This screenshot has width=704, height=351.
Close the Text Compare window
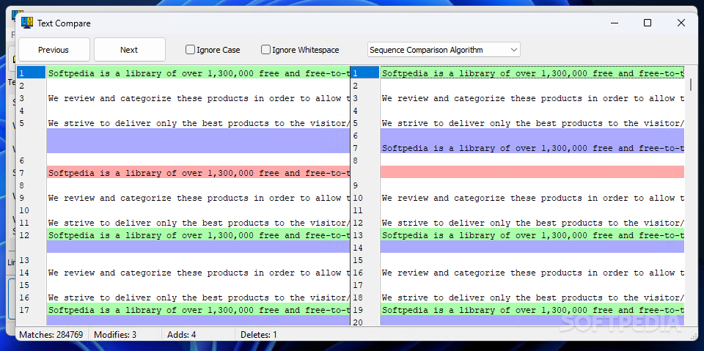point(681,23)
